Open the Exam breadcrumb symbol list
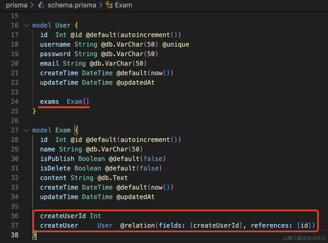The width and height of the screenshot is (328, 243). pyautogui.click(x=123, y=5)
